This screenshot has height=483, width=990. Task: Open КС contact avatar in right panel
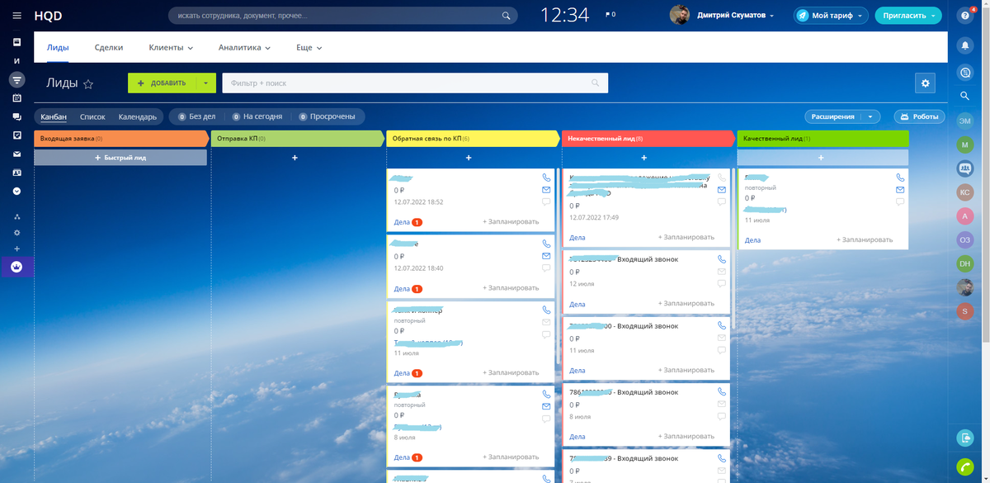pos(964,192)
